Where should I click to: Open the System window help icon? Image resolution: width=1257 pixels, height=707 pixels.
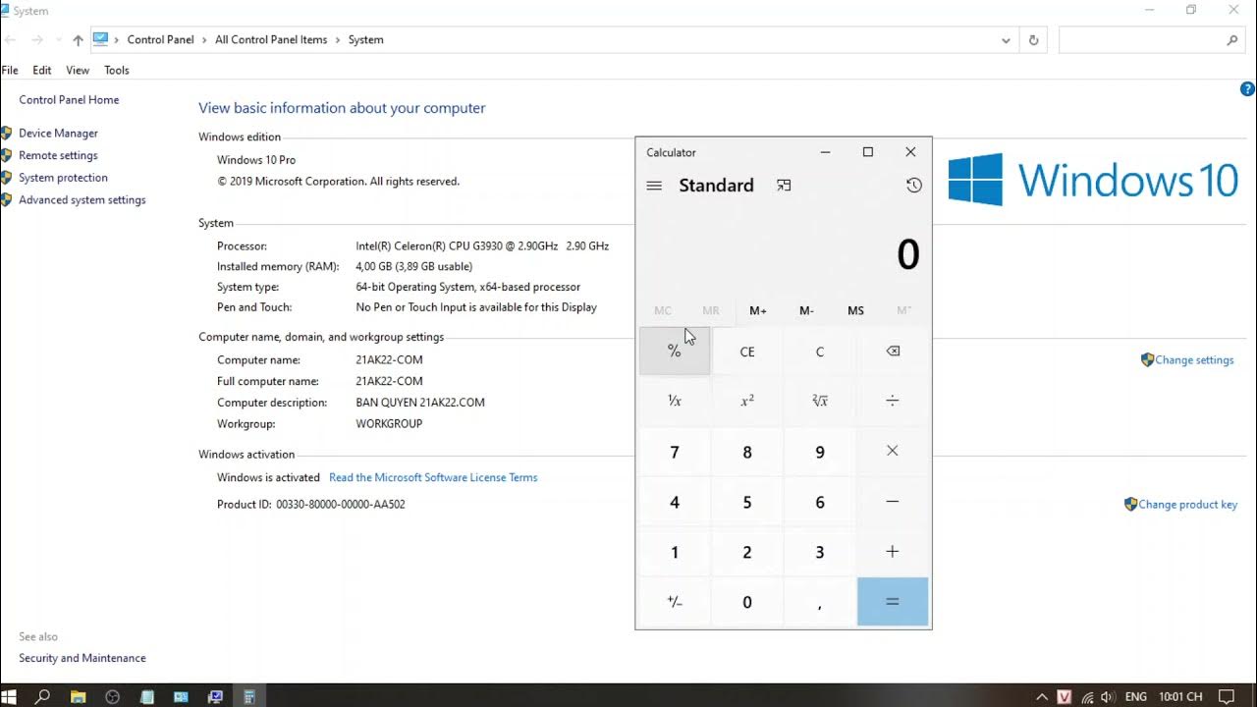point(1247,89)
